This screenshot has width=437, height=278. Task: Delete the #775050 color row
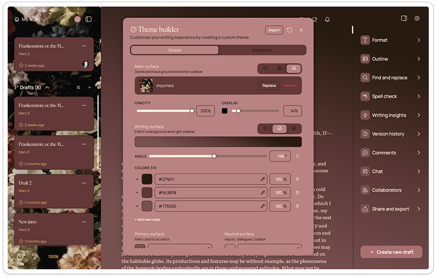click(x=297, y=206)
